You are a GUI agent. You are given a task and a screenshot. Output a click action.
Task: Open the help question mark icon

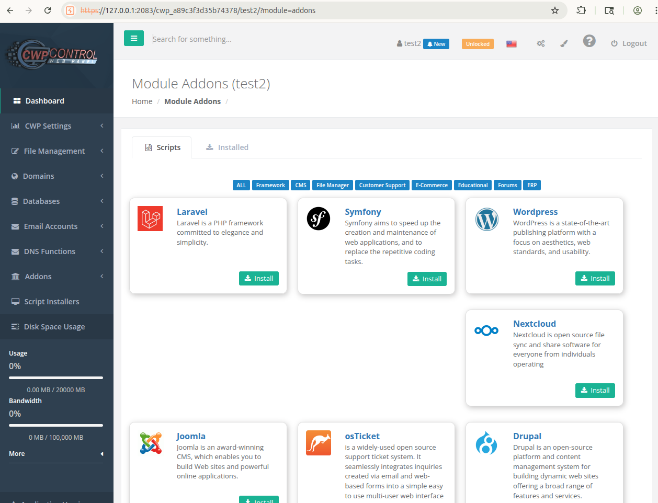[x=589, y=41]
